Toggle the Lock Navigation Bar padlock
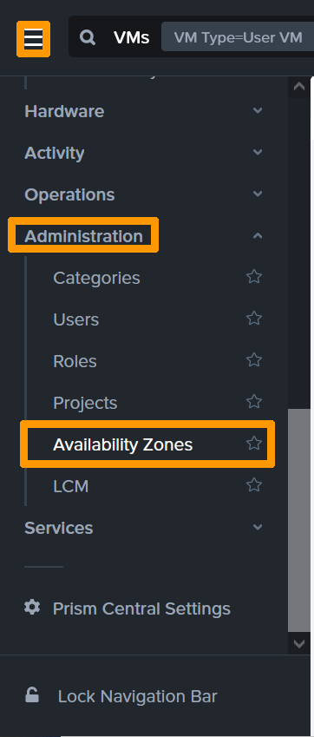 (x=32, y=694)
